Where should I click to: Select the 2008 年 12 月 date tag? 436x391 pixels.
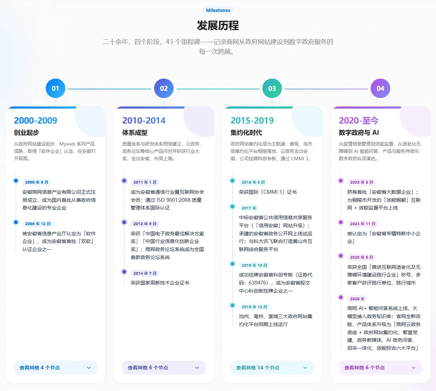pos(38,224)
